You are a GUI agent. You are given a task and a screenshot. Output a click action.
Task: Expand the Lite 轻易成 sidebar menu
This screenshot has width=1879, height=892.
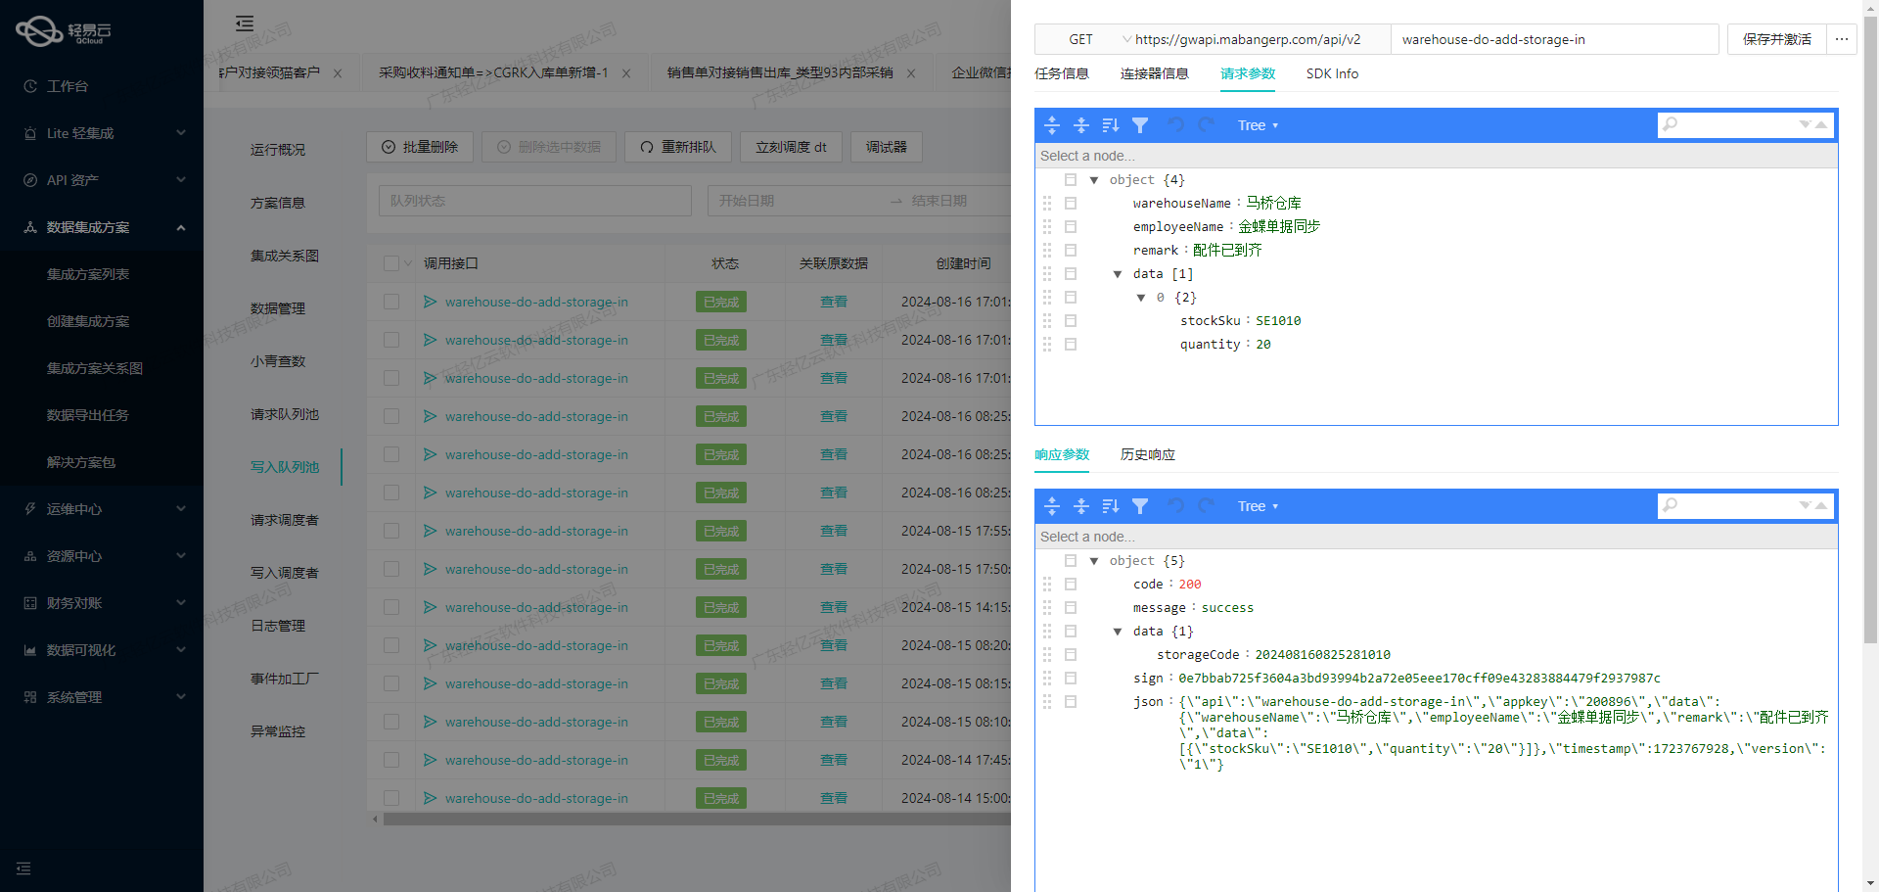[102, 133]
